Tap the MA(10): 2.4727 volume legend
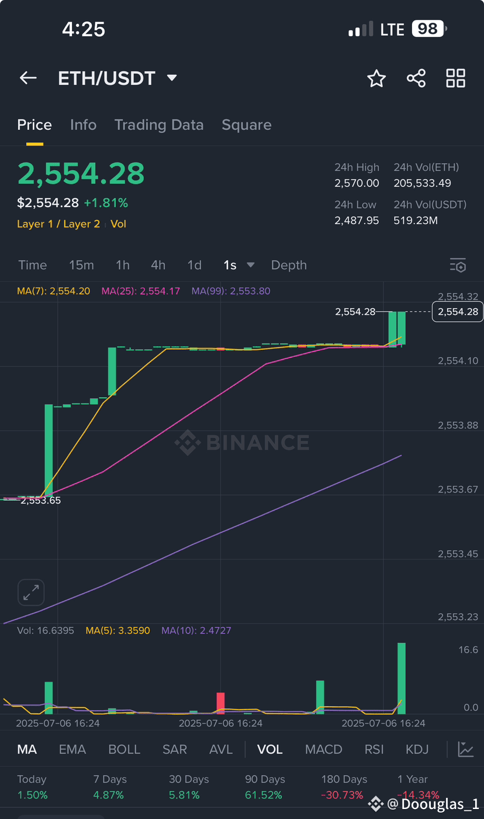This screenshot has width=484, height=819. point(196,631)
